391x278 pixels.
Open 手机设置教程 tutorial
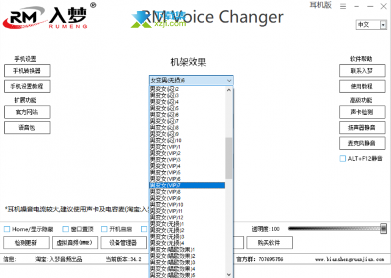[27, 86]
